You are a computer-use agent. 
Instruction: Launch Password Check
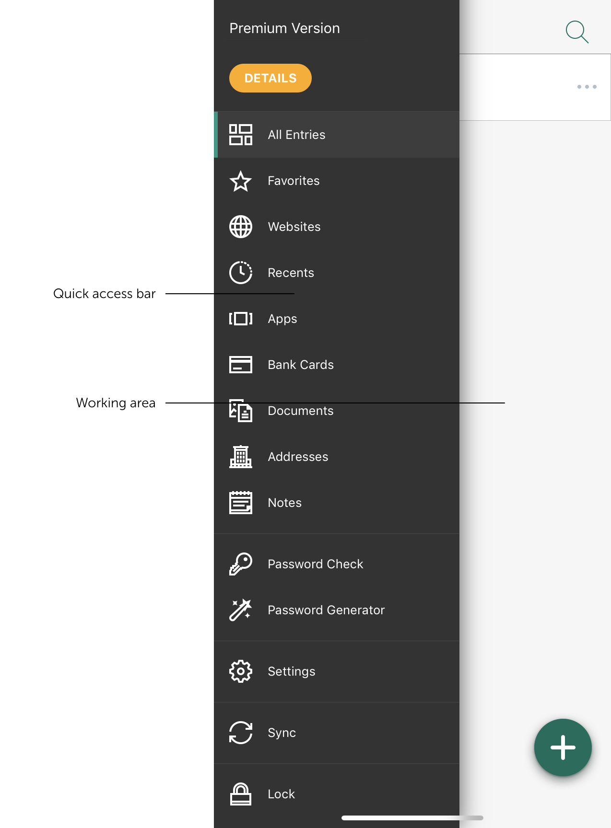(315, 564)
